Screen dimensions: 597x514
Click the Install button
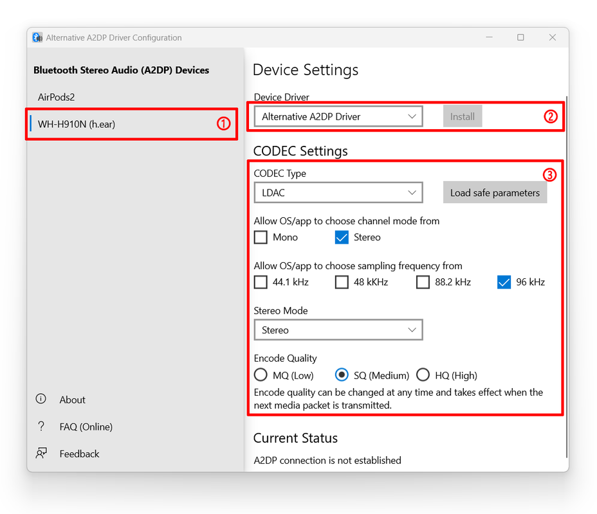(x=462, y=116)
